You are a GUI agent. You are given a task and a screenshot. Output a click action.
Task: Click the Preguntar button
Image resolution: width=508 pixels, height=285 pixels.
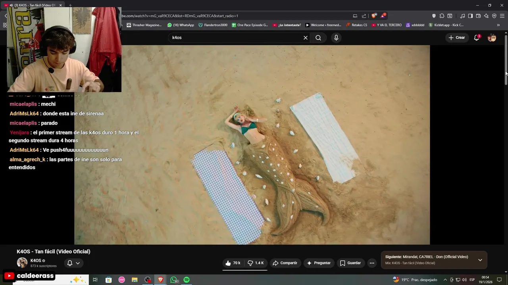319,263
